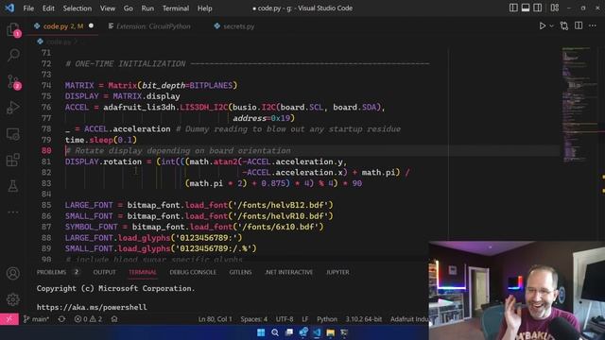This screenshot has width=605, height=340.
Task: Click the VS Code logo in title bar
Action: click(9, 8)
